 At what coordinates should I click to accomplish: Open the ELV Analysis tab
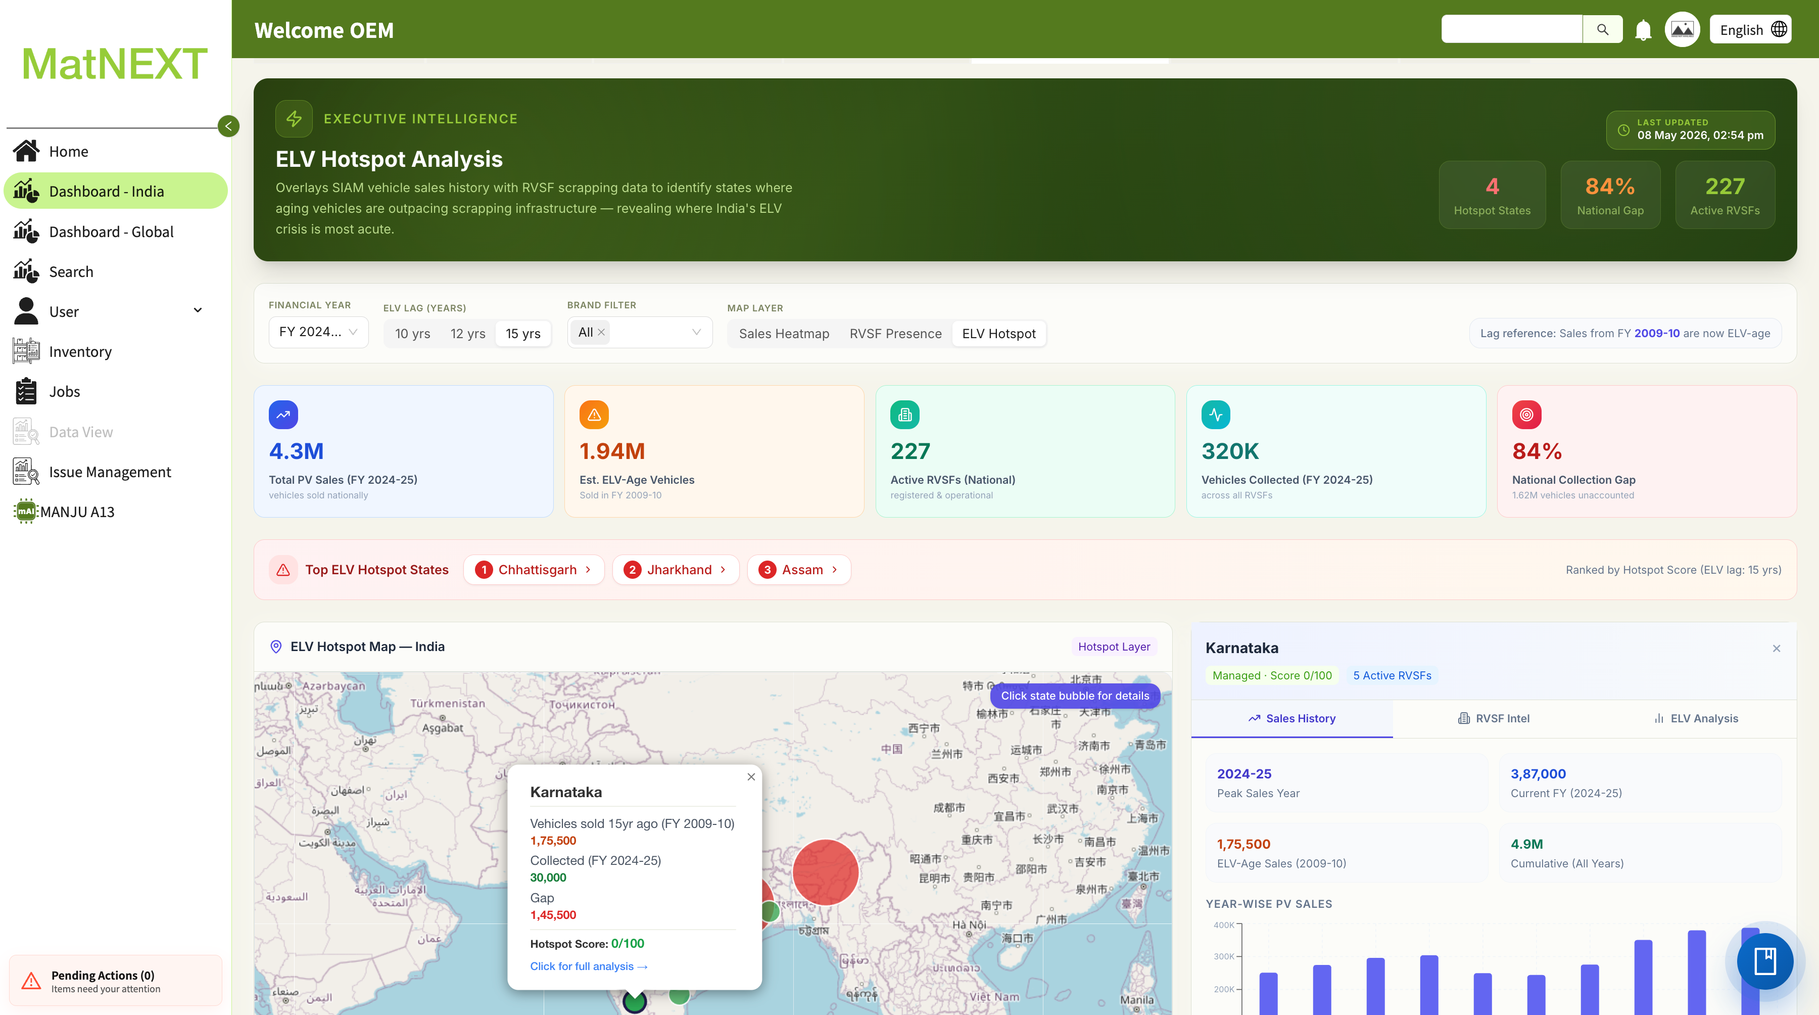pyautogui.click(x=1695, y=718)
